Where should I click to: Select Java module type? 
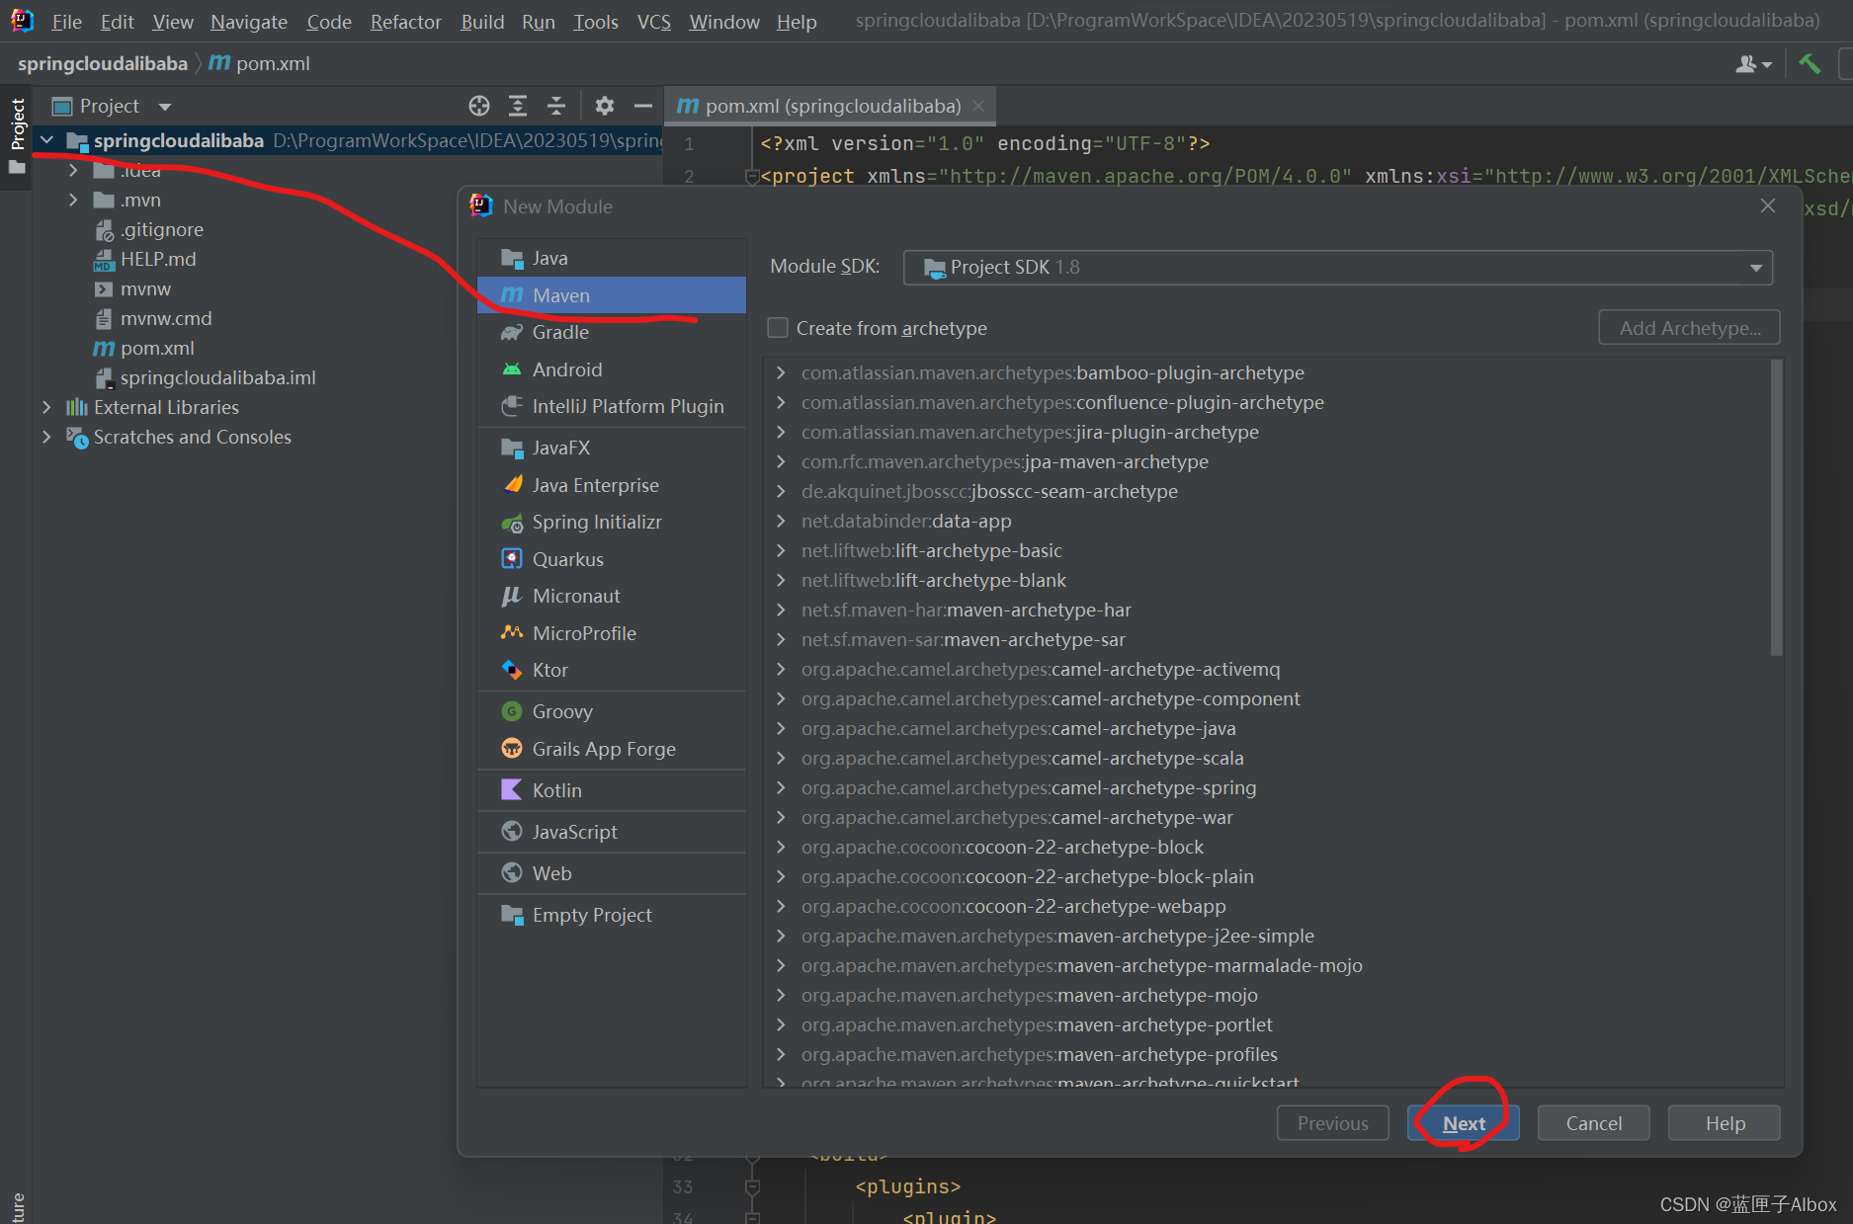coord(612,258)
